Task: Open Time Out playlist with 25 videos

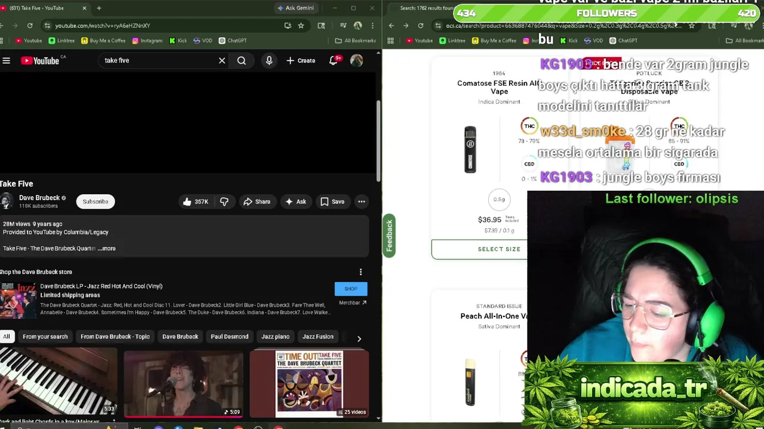Action: [309, 383]
